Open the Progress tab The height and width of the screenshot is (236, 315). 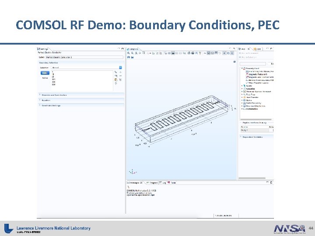point(152,183)
